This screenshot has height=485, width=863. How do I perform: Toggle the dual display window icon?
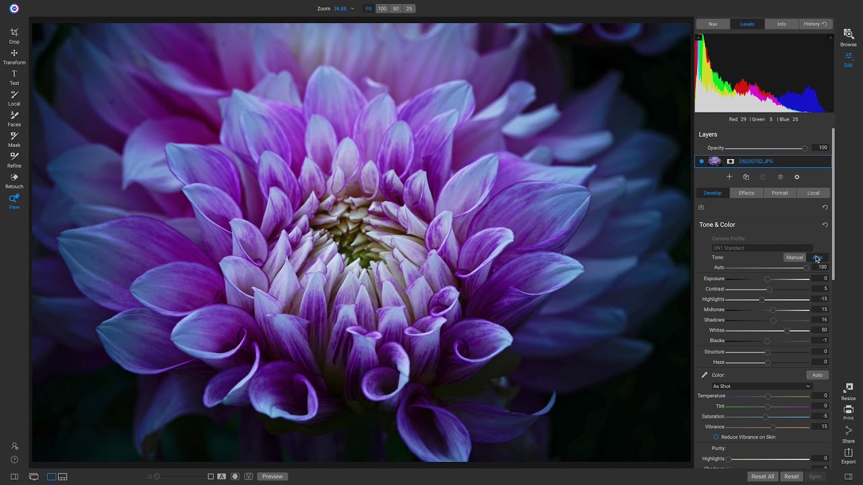coord(34,477)
